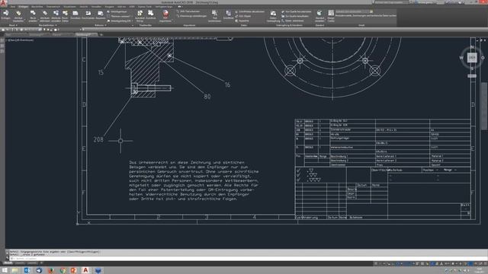Image resolution: width=488 pixels, height=274 pixels.
Task: Click the viewport controls label at top-left
Action: click(x=21, y=40)
